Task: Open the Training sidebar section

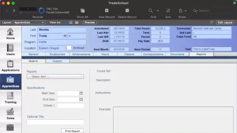Action: [x=11, y=98]
